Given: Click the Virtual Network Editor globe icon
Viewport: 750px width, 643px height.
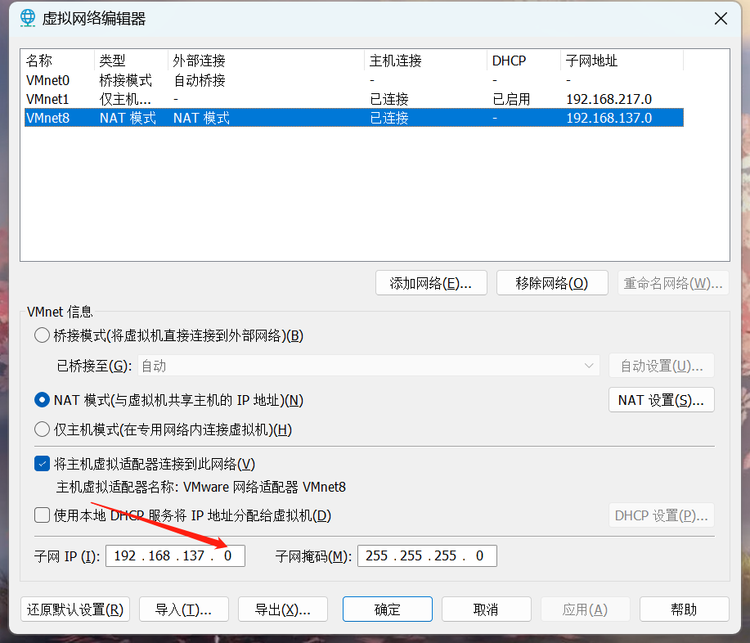Looking at the screenshot, I should [28, 18].
